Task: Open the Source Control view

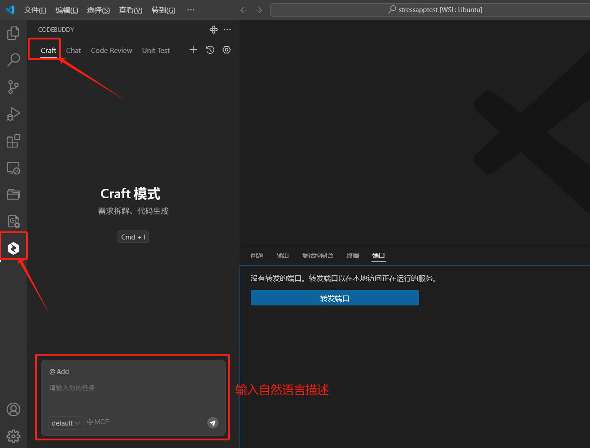Action: coord(13,87)
